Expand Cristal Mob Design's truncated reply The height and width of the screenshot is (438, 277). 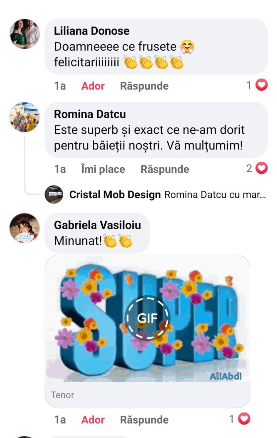coord(215,194)
